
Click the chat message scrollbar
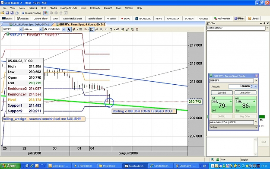coord(255,147)
